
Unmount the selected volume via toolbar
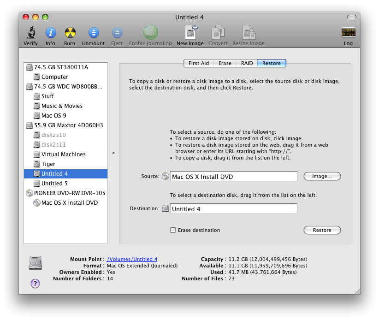point(94,33)
